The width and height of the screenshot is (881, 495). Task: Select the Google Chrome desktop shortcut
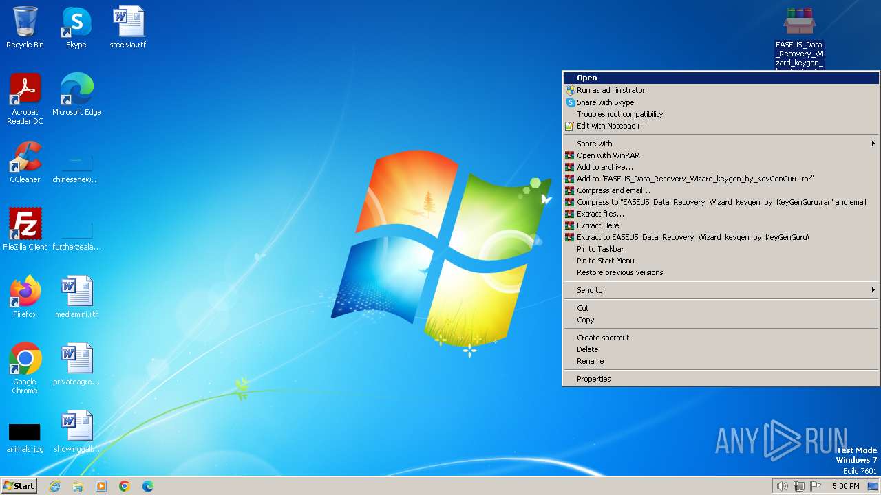[x=25, y=368]
